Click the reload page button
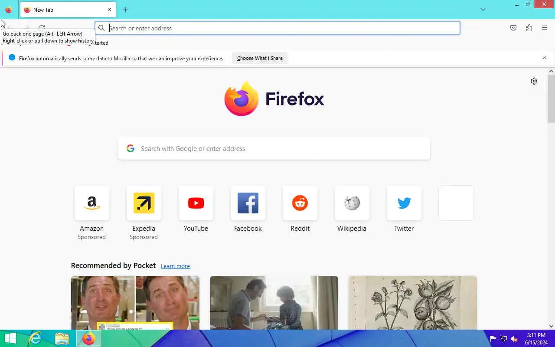This screenshot has height=347, width=555. coord(42,28)
